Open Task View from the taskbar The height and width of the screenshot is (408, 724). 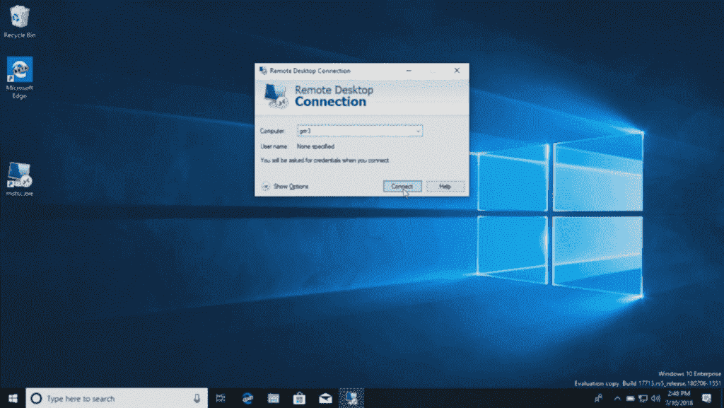(x=221, y=398)
